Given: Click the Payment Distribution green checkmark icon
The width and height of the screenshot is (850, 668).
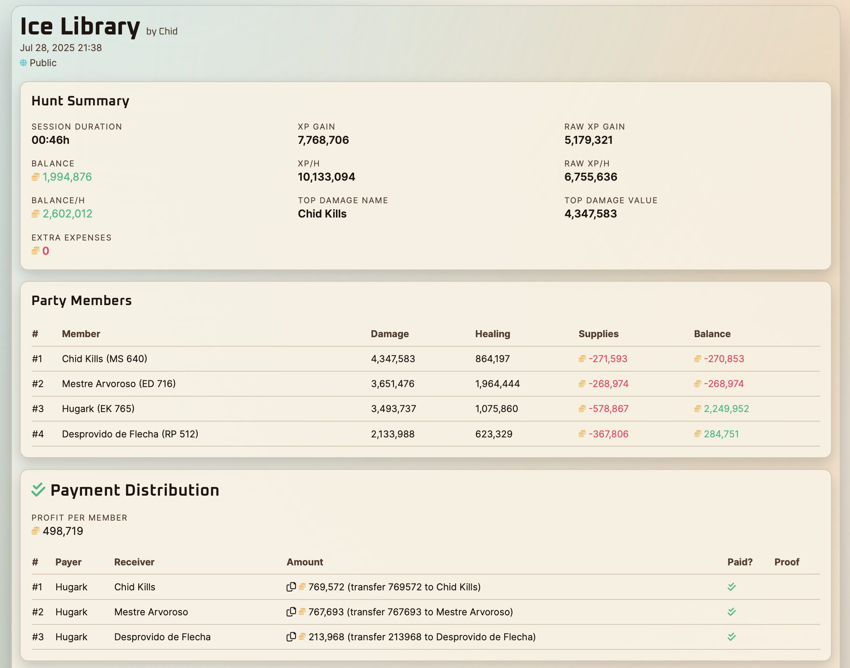Looking at the screenshot, I should point(38,490).
